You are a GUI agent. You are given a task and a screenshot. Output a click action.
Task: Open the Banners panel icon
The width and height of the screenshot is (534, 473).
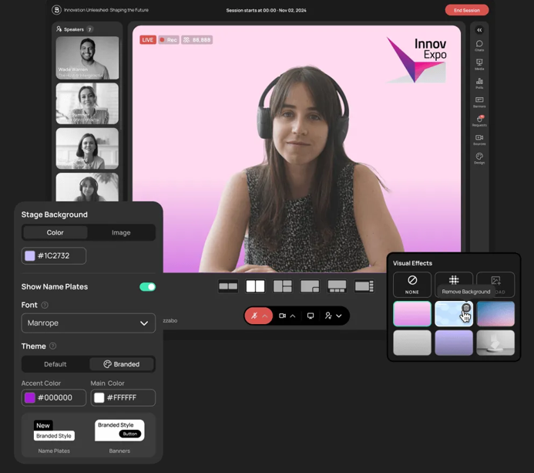click(479, 102)
